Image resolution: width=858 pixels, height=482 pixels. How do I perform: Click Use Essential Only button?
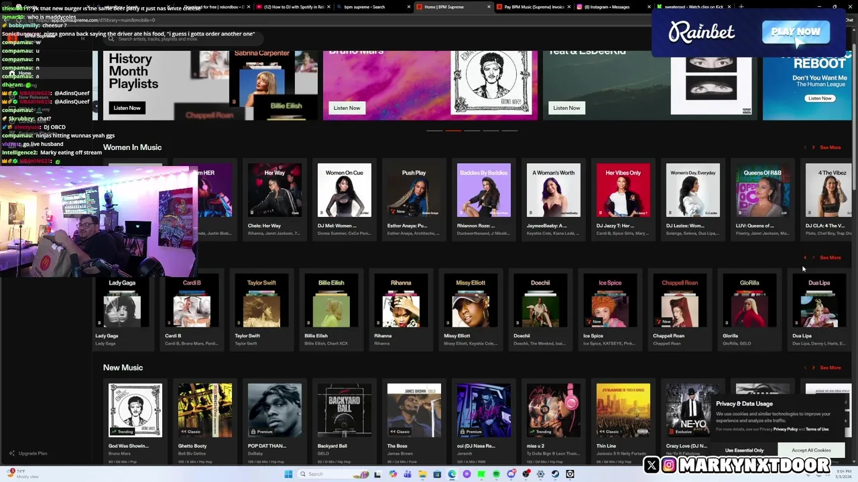click(744, 451)
